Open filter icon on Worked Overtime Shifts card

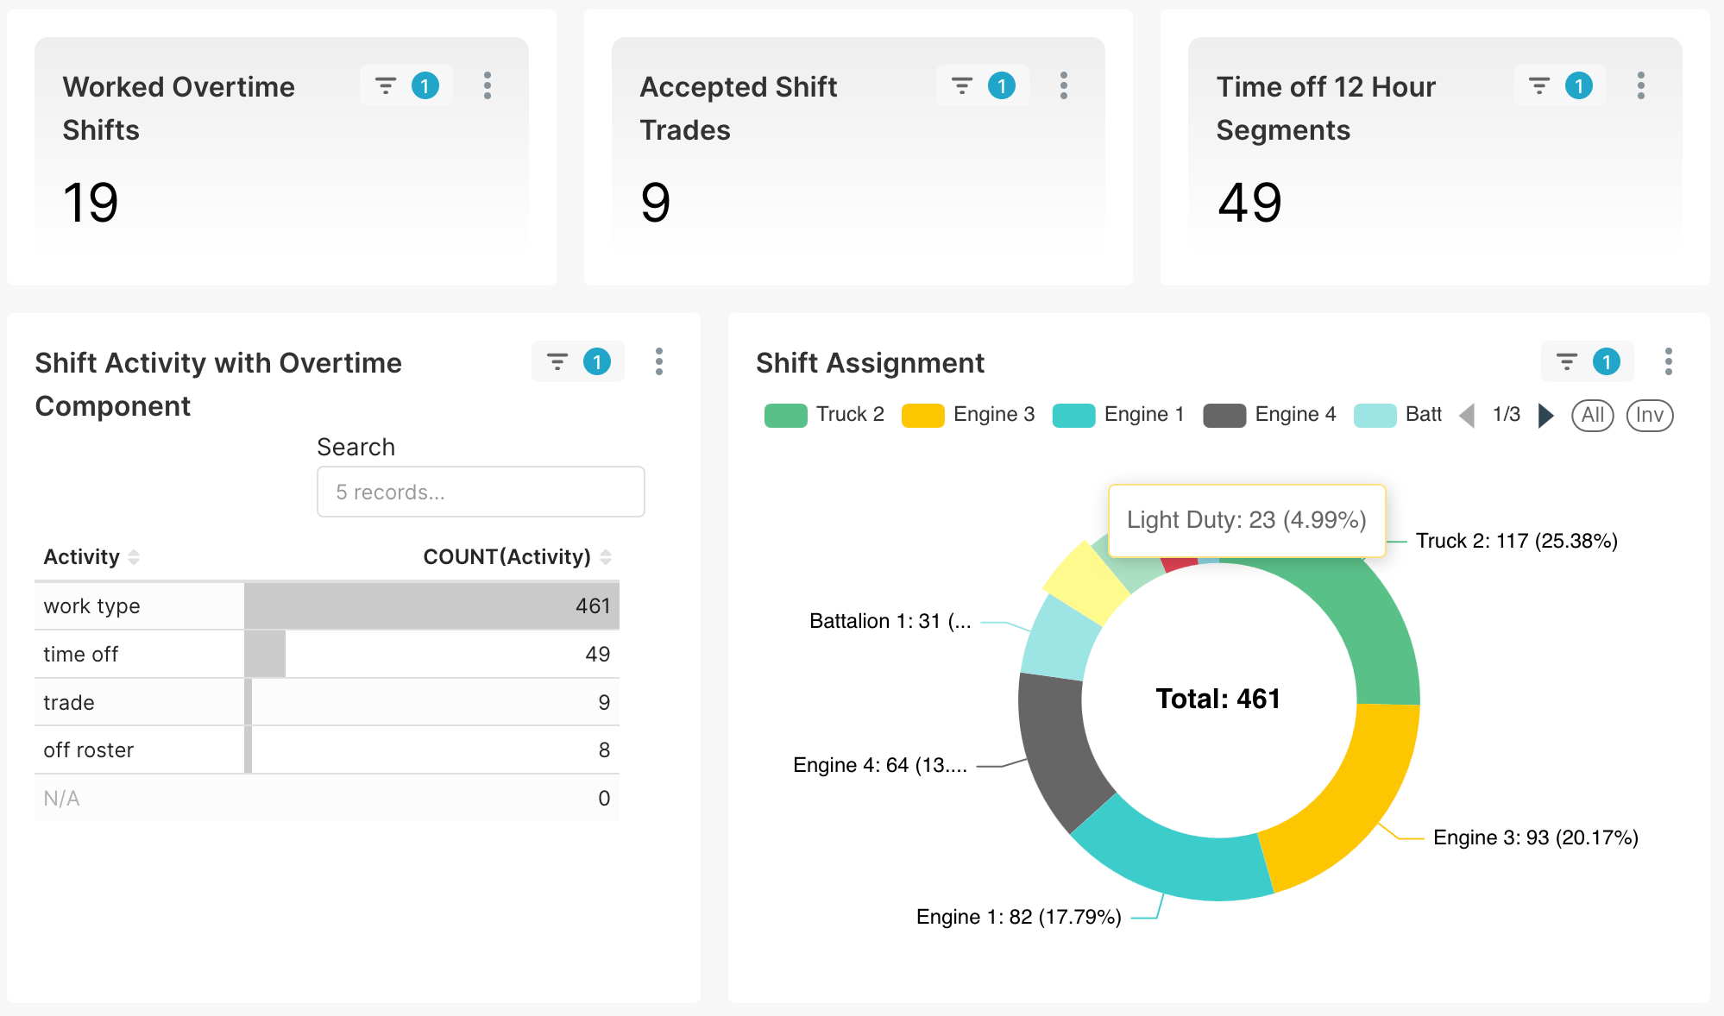[386, 85]
